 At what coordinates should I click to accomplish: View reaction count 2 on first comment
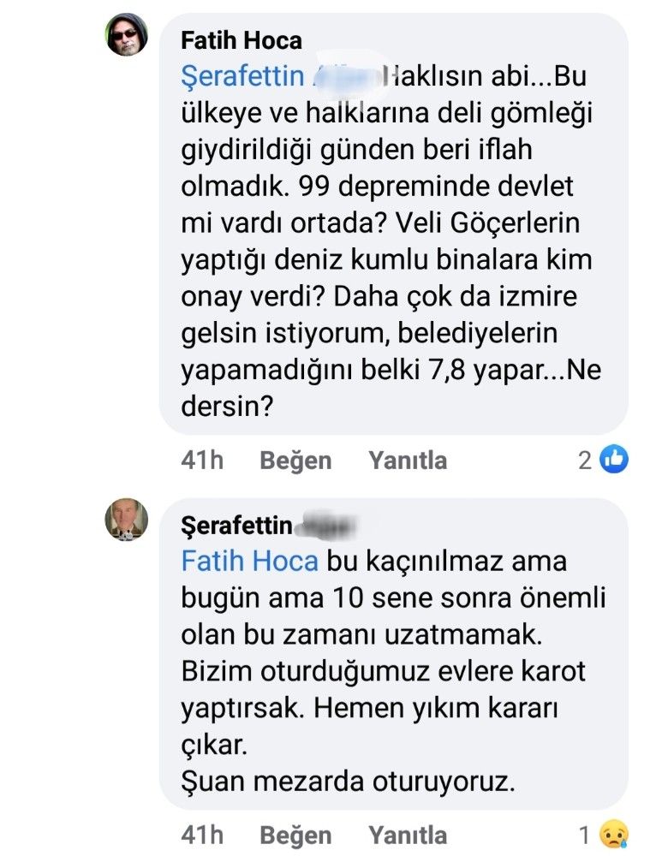[585, 461]
